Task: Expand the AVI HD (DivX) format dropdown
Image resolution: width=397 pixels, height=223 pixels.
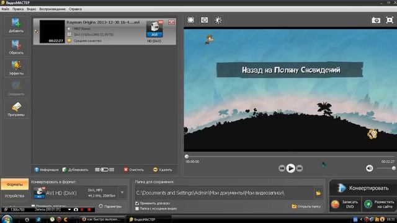Action: (x=122, y=193)
